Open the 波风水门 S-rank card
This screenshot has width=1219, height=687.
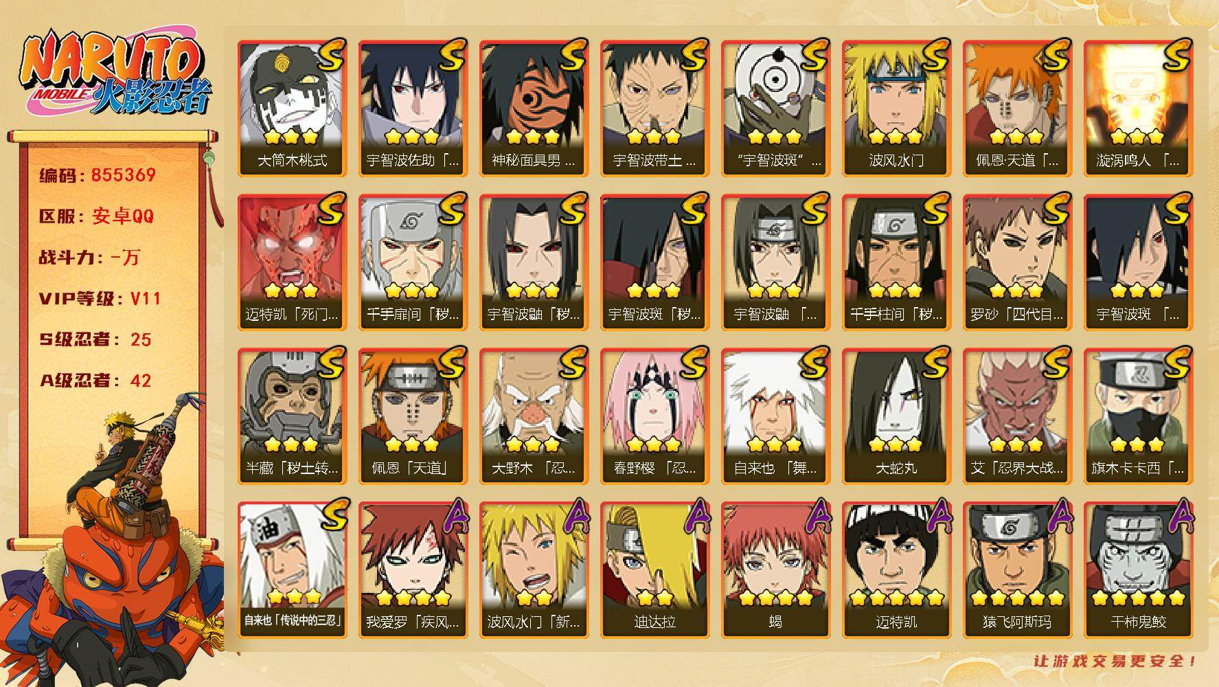[896, 108]
